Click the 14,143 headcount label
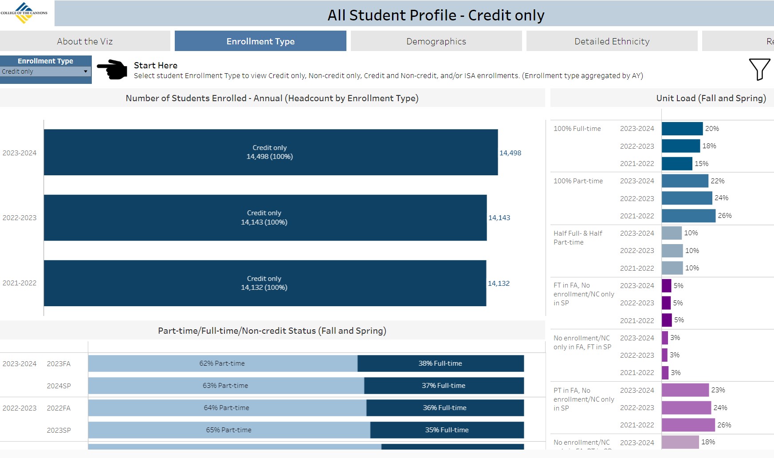 499,217
